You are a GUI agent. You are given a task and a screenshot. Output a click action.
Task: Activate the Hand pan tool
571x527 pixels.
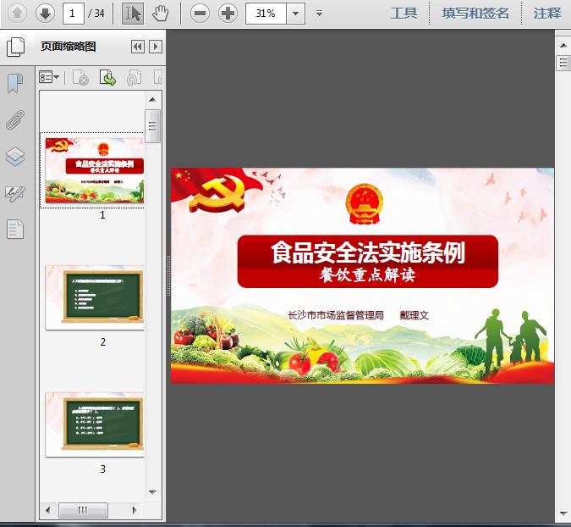click(x=160, y=14)
